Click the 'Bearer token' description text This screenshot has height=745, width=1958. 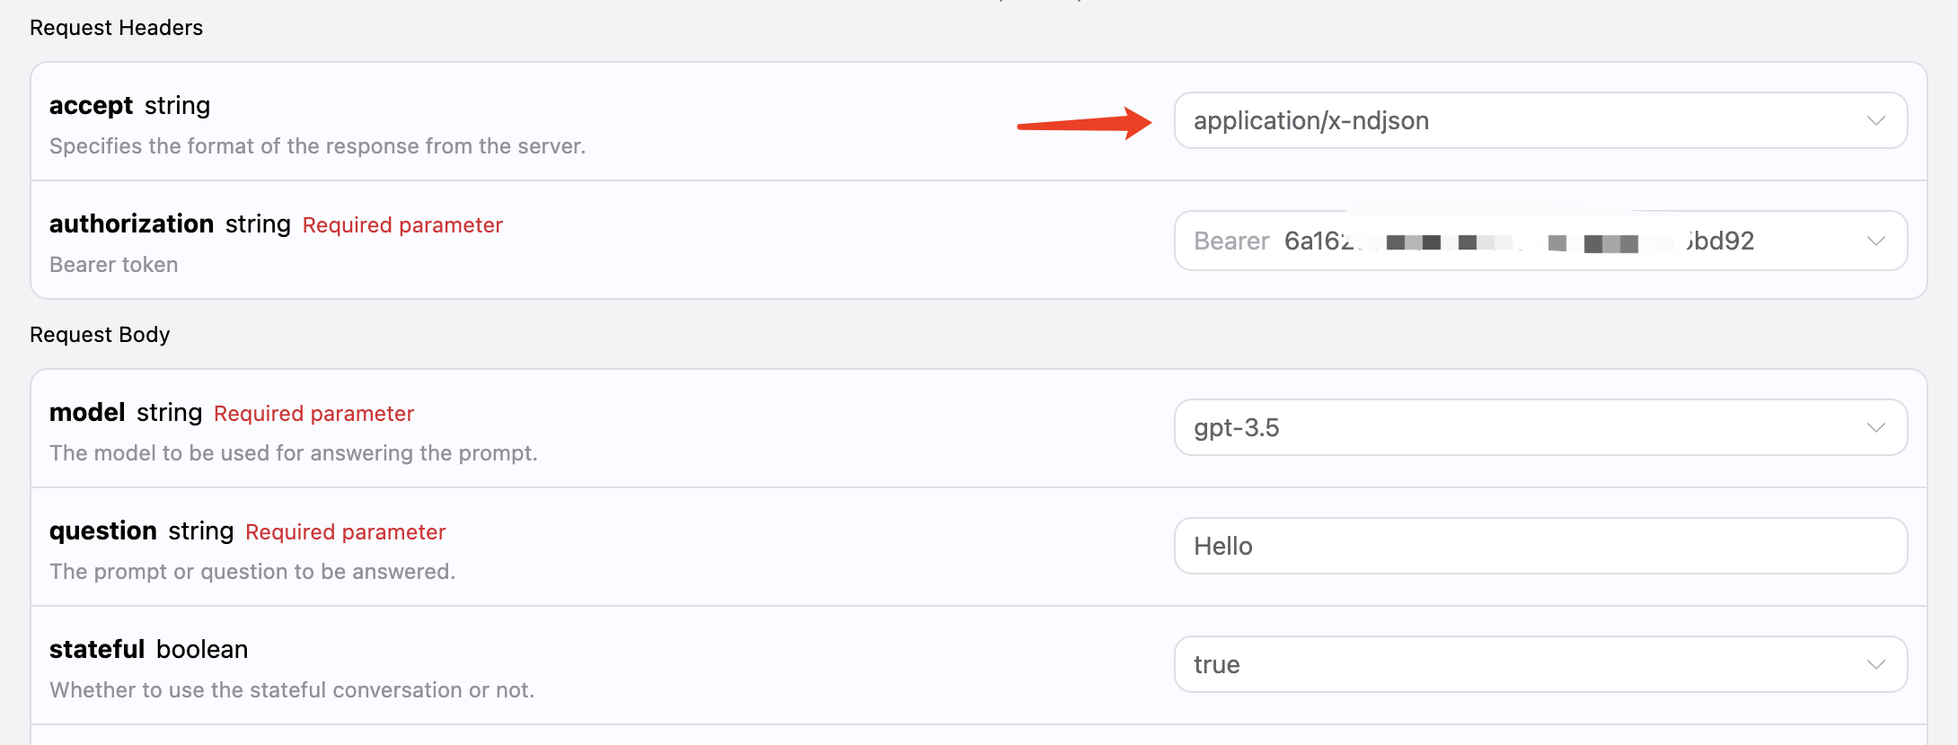pyautogui.click(x=114, y=265)
